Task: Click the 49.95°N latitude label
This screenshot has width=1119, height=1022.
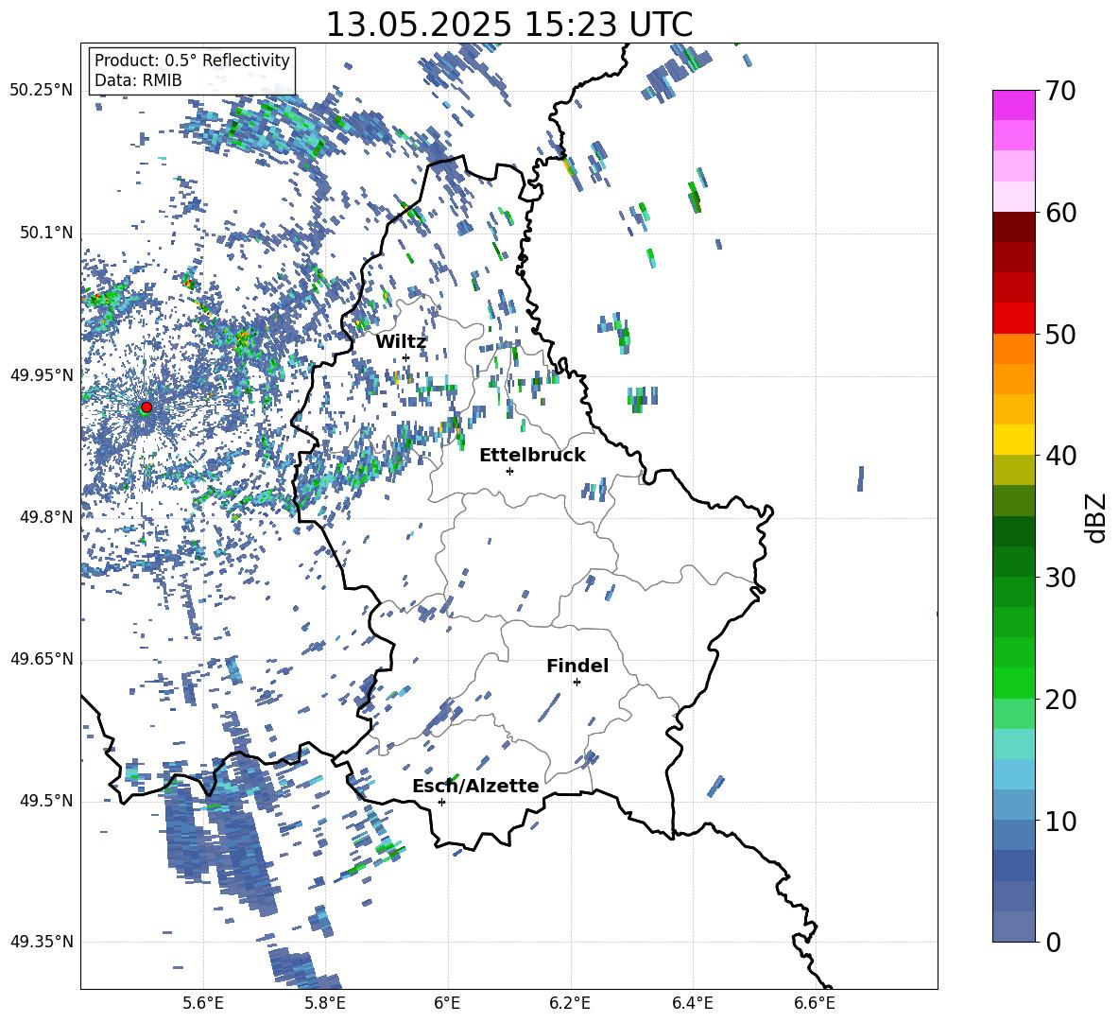Action: pos(42,375)
